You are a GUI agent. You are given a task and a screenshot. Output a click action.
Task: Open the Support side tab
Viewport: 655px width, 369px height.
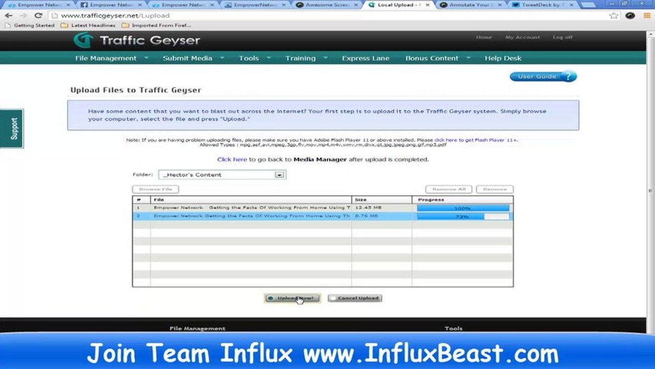coord(12,129)
